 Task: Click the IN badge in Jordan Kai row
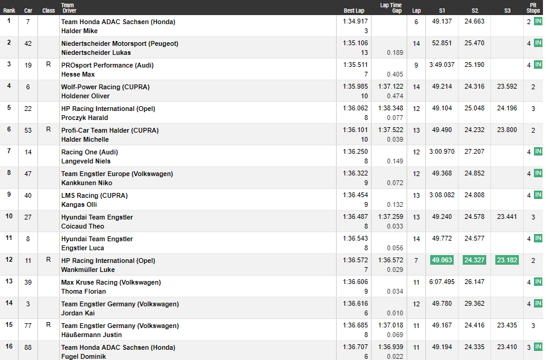(538, 303)
